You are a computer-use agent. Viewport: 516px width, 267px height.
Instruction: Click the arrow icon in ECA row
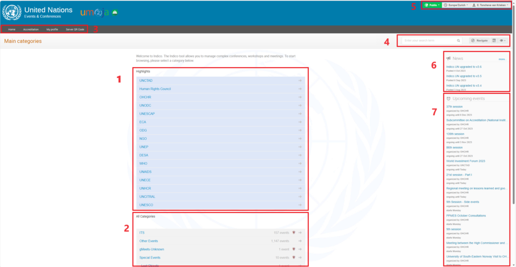coord(300,122)
